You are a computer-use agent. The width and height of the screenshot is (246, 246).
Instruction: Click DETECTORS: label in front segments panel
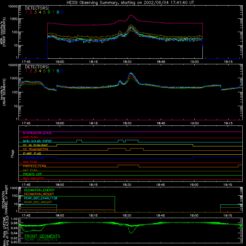pos(37,8)
